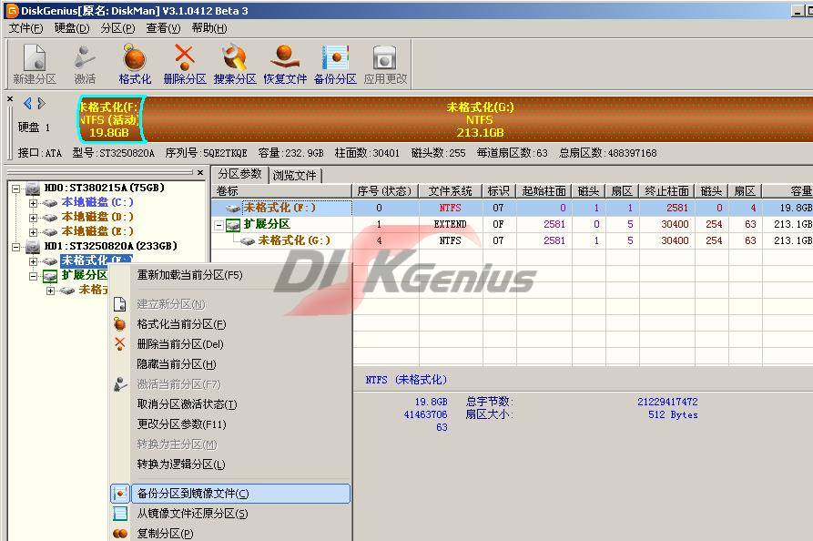813x541 pixels.
Task: Click the 备份分区 toolbar icon
Action: pos(335,65)
